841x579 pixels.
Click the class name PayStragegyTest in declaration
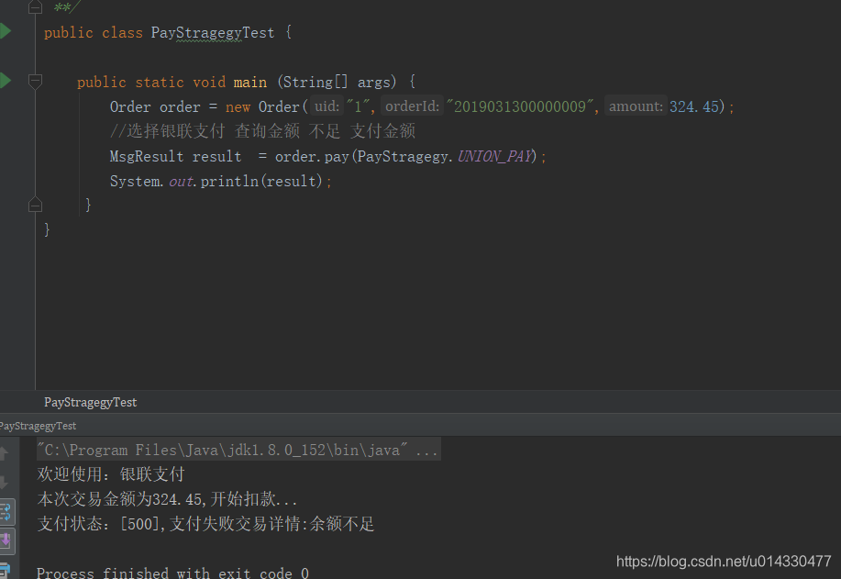click(x=213, y=33)
